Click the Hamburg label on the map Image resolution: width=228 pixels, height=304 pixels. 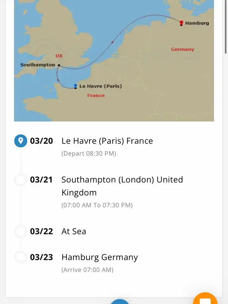coord(197,23)
